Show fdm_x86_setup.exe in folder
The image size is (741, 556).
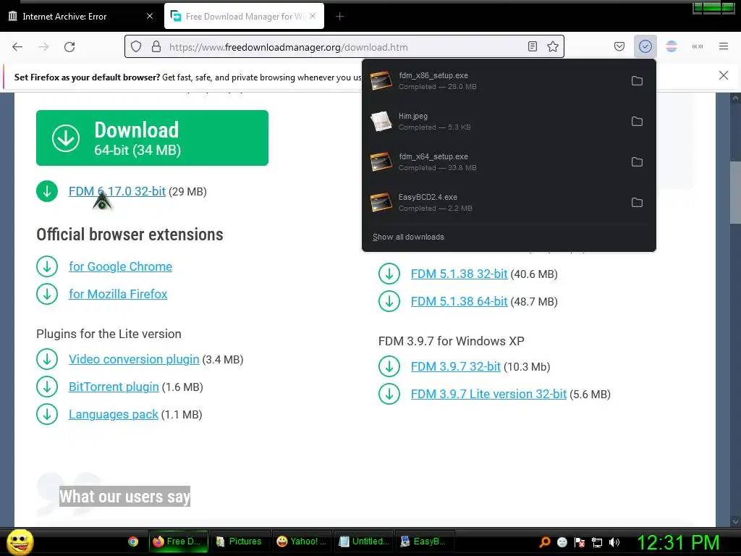pos(637,81)
